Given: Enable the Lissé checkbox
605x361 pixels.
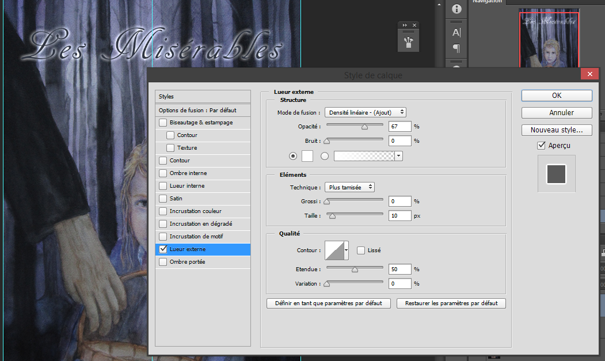Looking at the screenshot, I should pyautogui.click(x=361, y=250).
